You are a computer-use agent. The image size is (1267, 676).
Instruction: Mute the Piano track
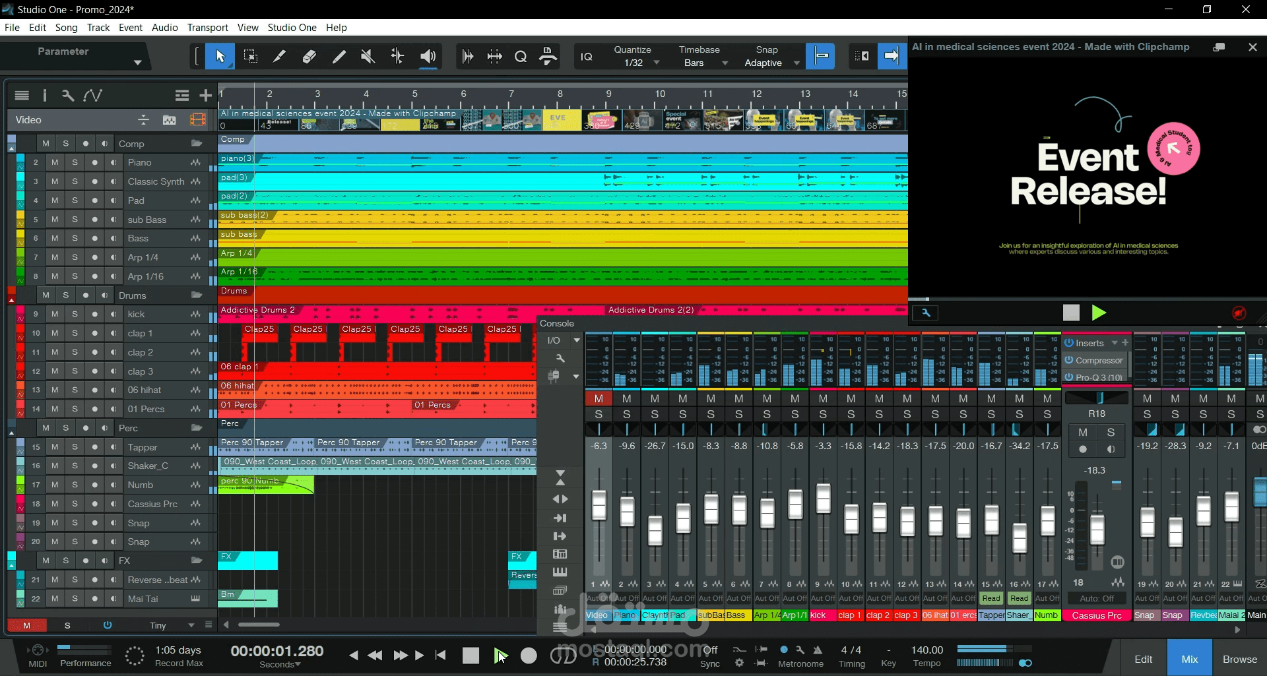(55, 162)
